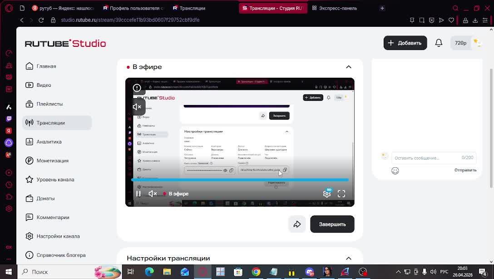Click the Добавить button
This screenshot has height=279, width=494.
point(405,43)
